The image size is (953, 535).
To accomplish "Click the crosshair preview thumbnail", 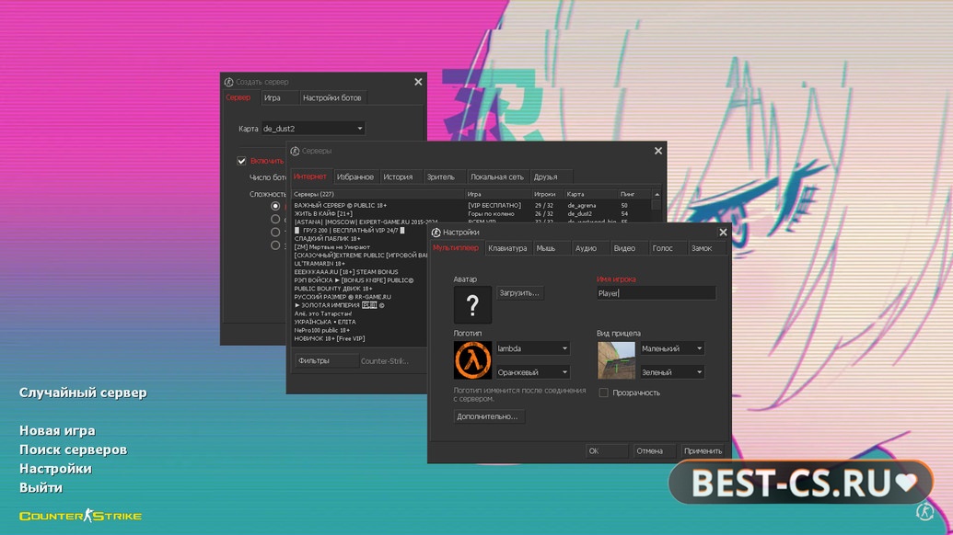I will pyautogui.click(x=616, y=360).
